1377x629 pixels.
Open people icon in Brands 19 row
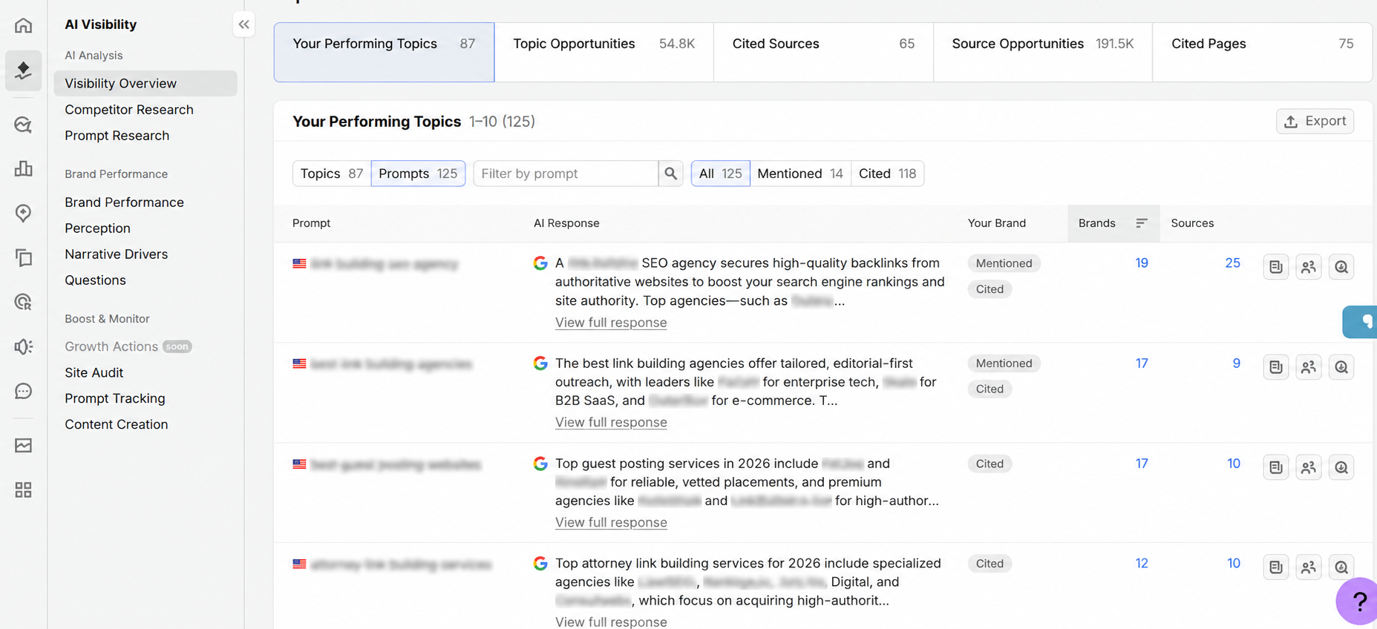tap(1308, 267)
